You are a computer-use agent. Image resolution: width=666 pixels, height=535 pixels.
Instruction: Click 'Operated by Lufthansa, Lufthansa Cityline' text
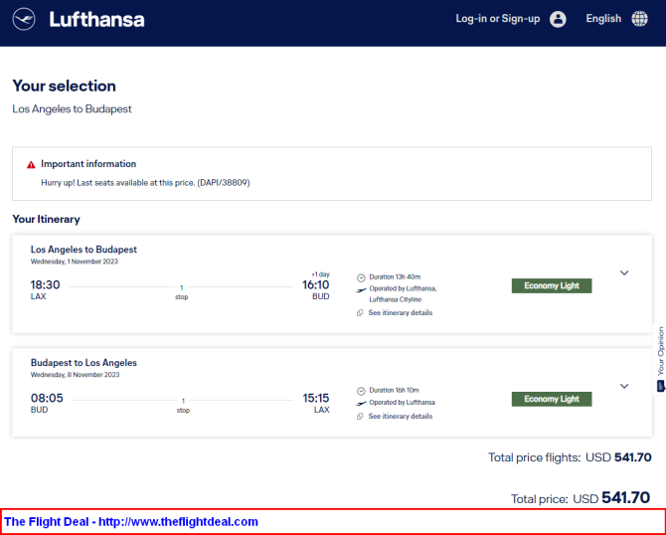[x=403, y=294]
